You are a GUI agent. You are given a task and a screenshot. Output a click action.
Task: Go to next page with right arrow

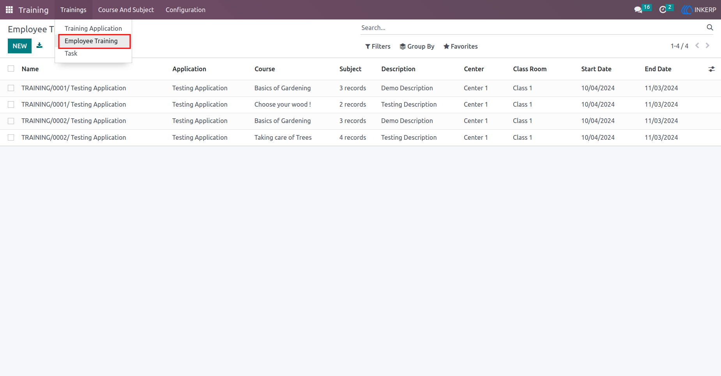point(707,46)
